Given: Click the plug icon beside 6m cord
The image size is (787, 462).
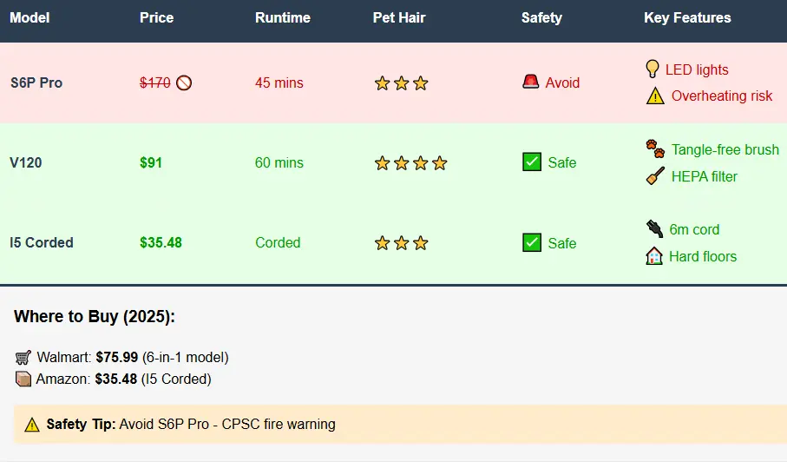Looking at the screenshot, I should (654, 228).
